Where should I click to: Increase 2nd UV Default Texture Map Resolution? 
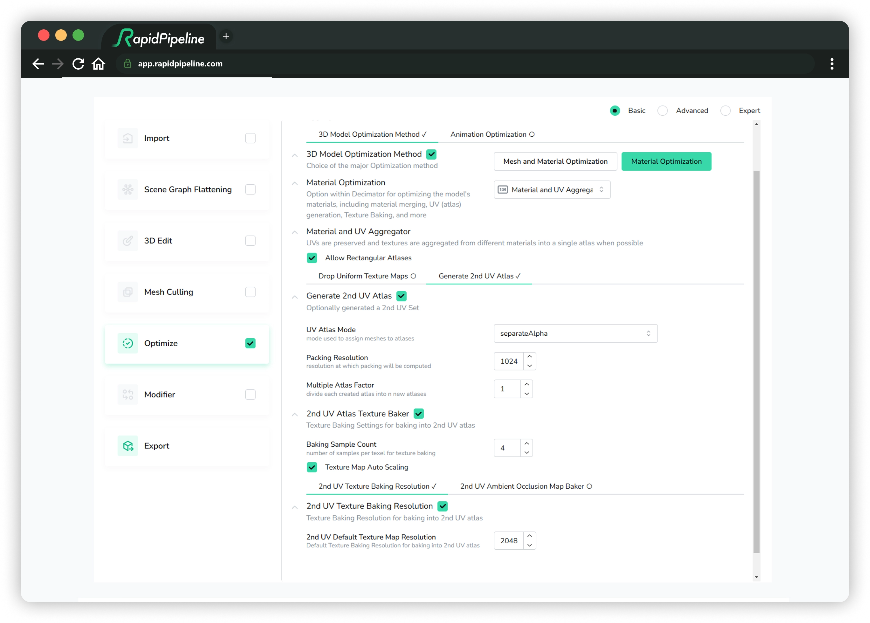click(x=530, y=536)
